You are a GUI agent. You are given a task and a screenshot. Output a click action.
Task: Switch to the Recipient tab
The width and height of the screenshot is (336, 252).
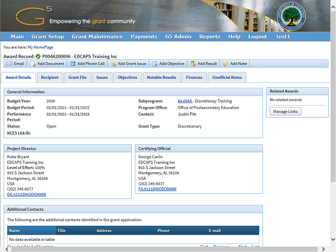(50, 77)
